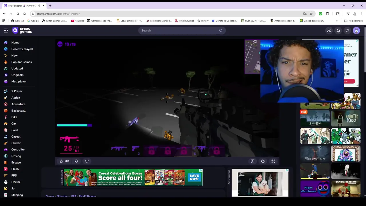Viewport: 366px width, 206px height.
Task: Click the controls gamepad icon below game
Action: pos(263,161)
